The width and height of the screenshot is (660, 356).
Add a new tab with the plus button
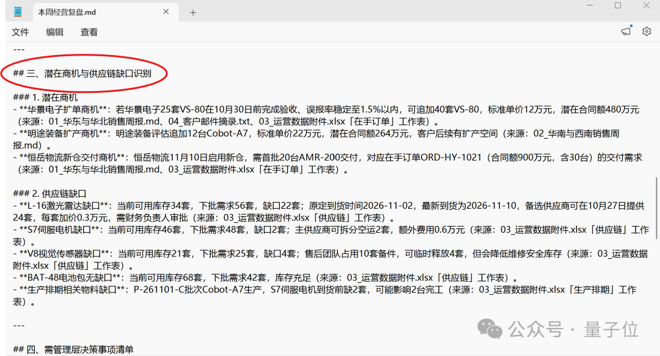pos(193,13)
